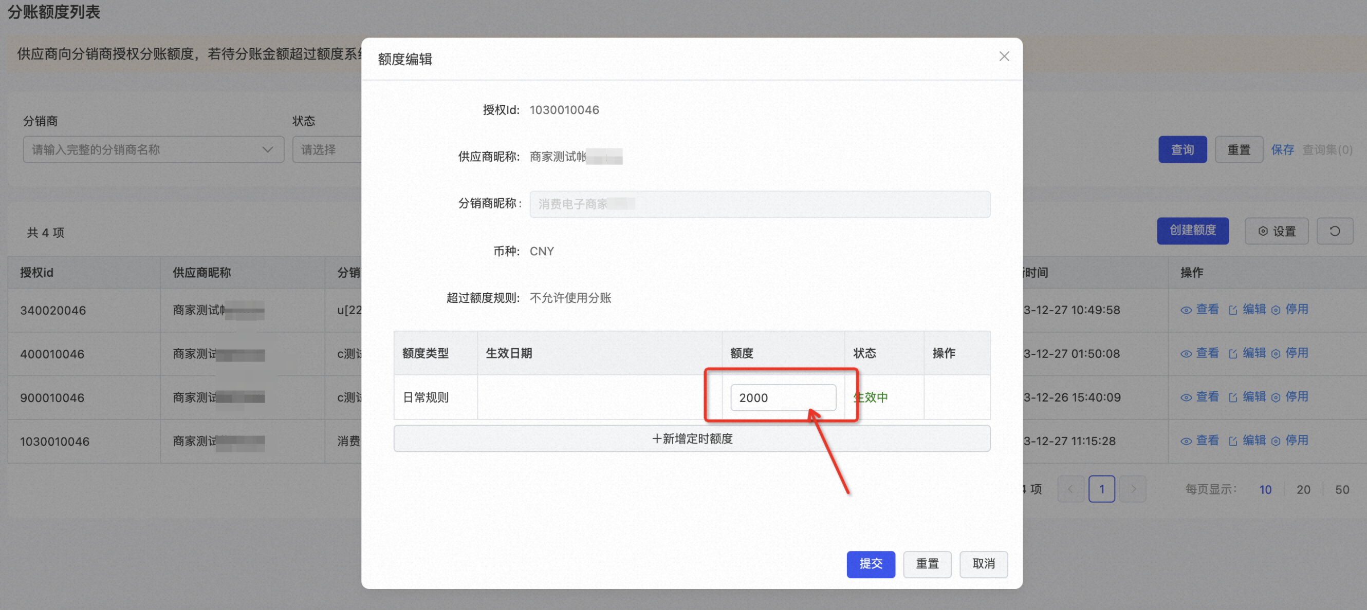This screenshot has height=610, width=1367.
Task: Click 币种 value CNY
Action: 541,251
